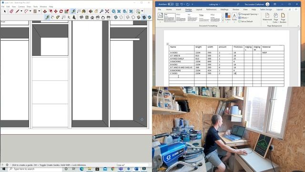Viewport: 305px width, 172px height.
Task: Click the Save icon in Word title bar
Action: [x=177, y=4]
